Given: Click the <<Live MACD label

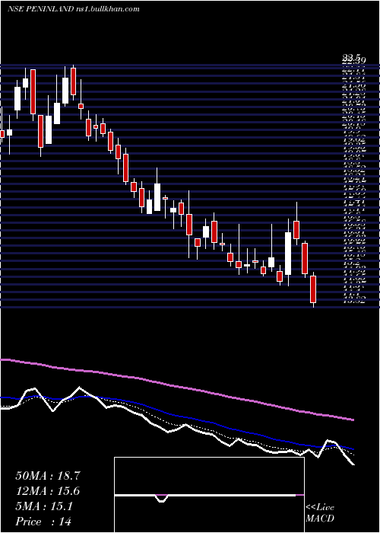Looking at the screenshot, I should coord(320,512).
